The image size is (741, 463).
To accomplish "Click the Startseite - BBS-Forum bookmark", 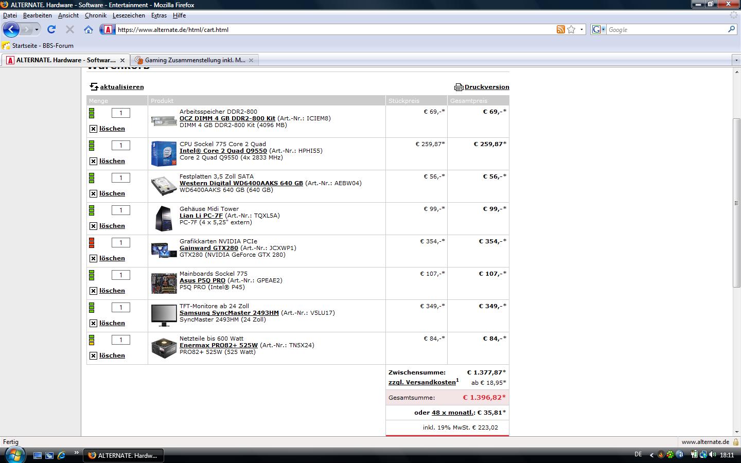I will point(38,45).
